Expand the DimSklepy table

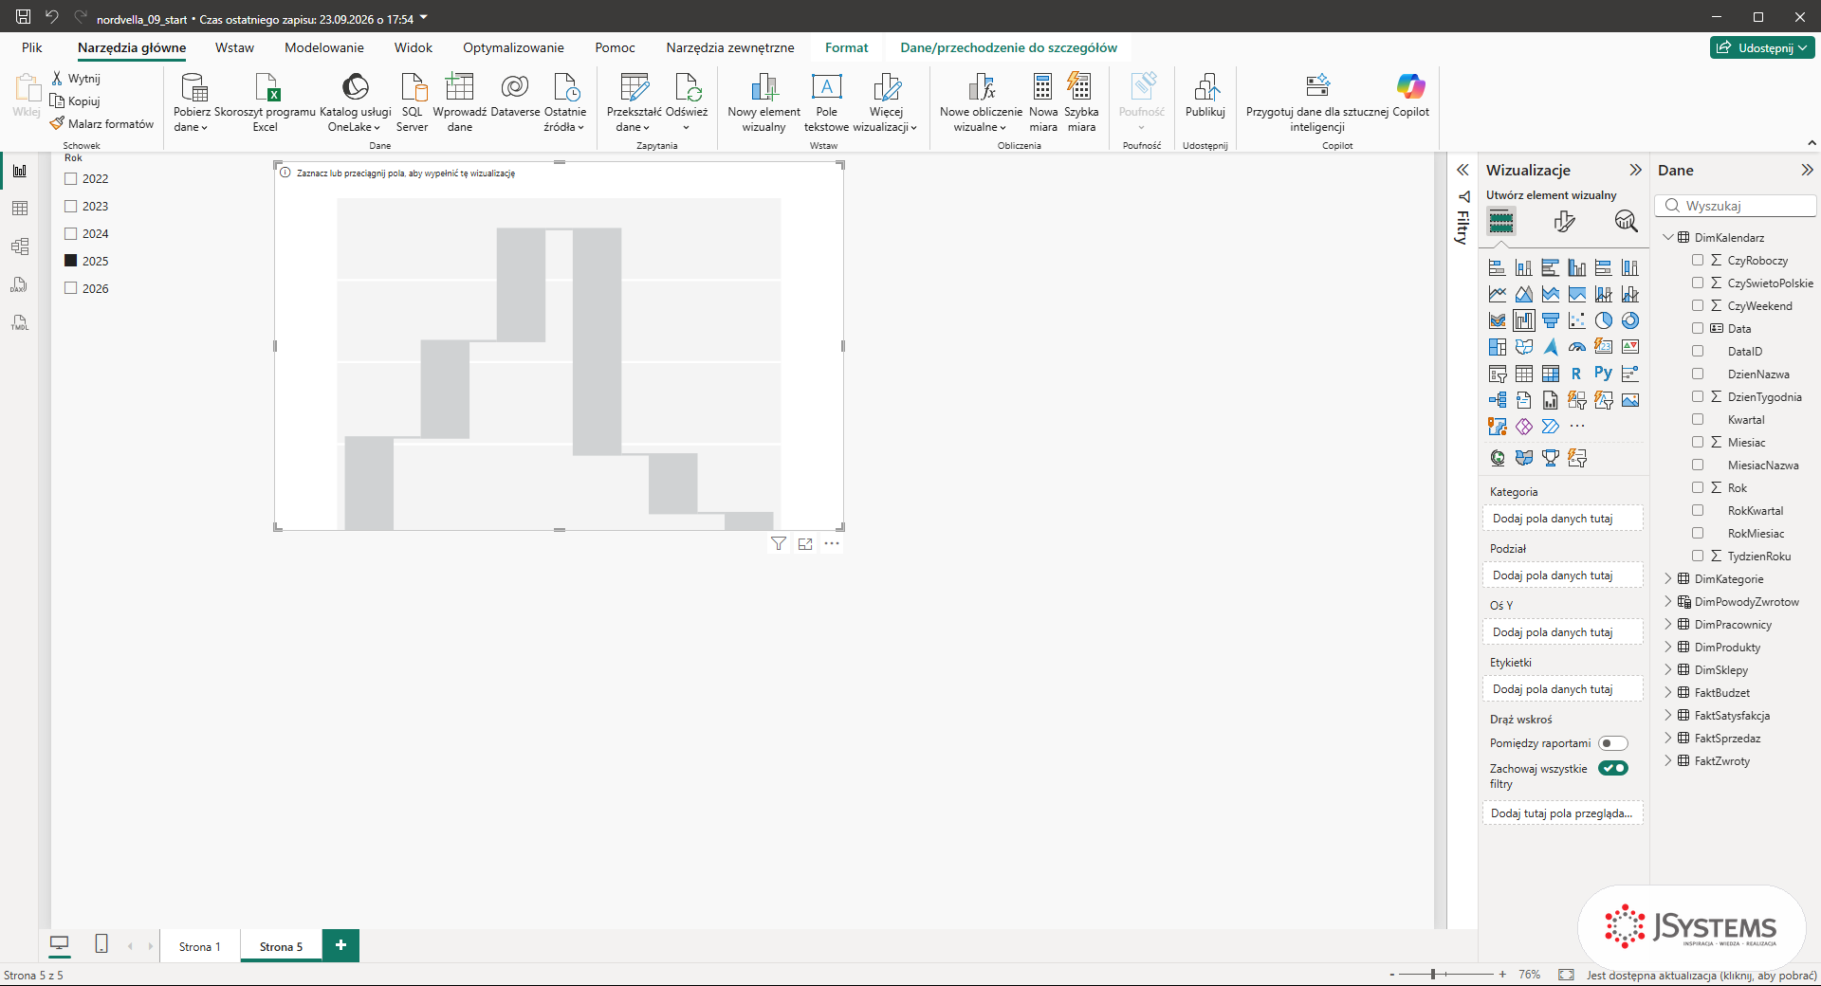[x=1668, y=669]
